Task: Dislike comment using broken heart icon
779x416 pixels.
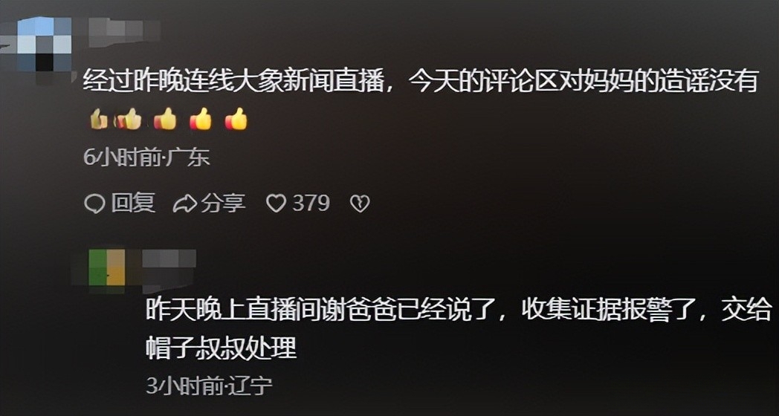Action: point(361,204)
